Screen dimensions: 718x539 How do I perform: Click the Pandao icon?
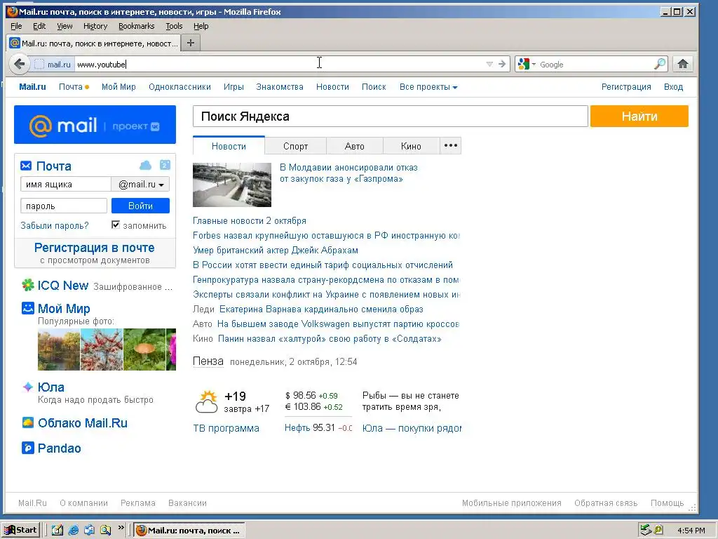point(28,448)
